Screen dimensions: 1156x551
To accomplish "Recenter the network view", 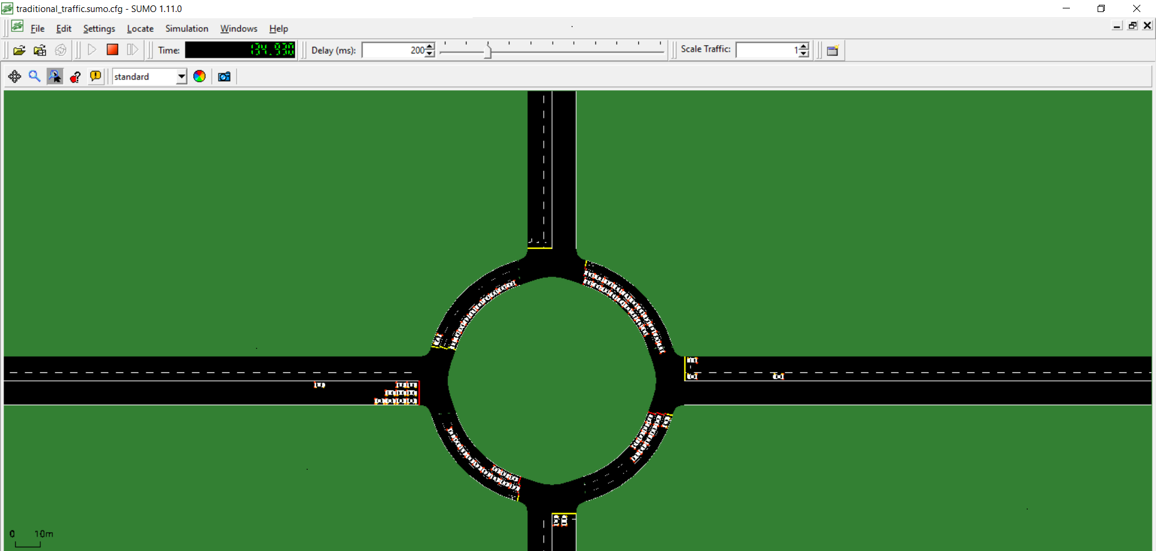I will pyautogui.click(x=14, y=76).
